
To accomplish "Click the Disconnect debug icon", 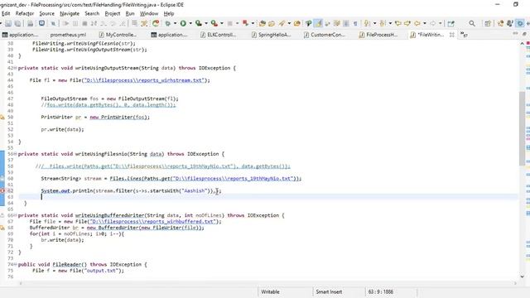I will point(94,23).
